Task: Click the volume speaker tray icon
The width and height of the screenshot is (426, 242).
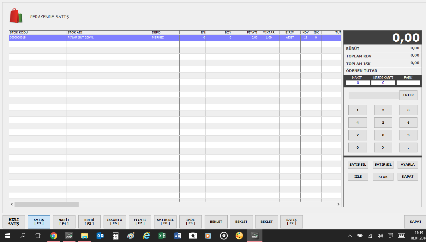Action: (x=380, y=236)
